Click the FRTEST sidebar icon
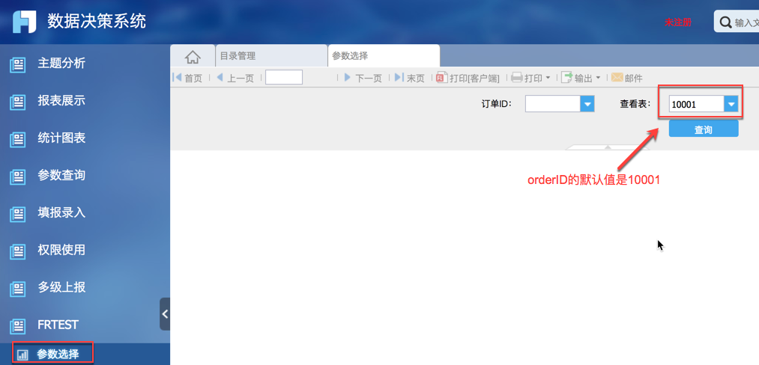This screenshot has height=365, width=759. [x=18, y=326]
